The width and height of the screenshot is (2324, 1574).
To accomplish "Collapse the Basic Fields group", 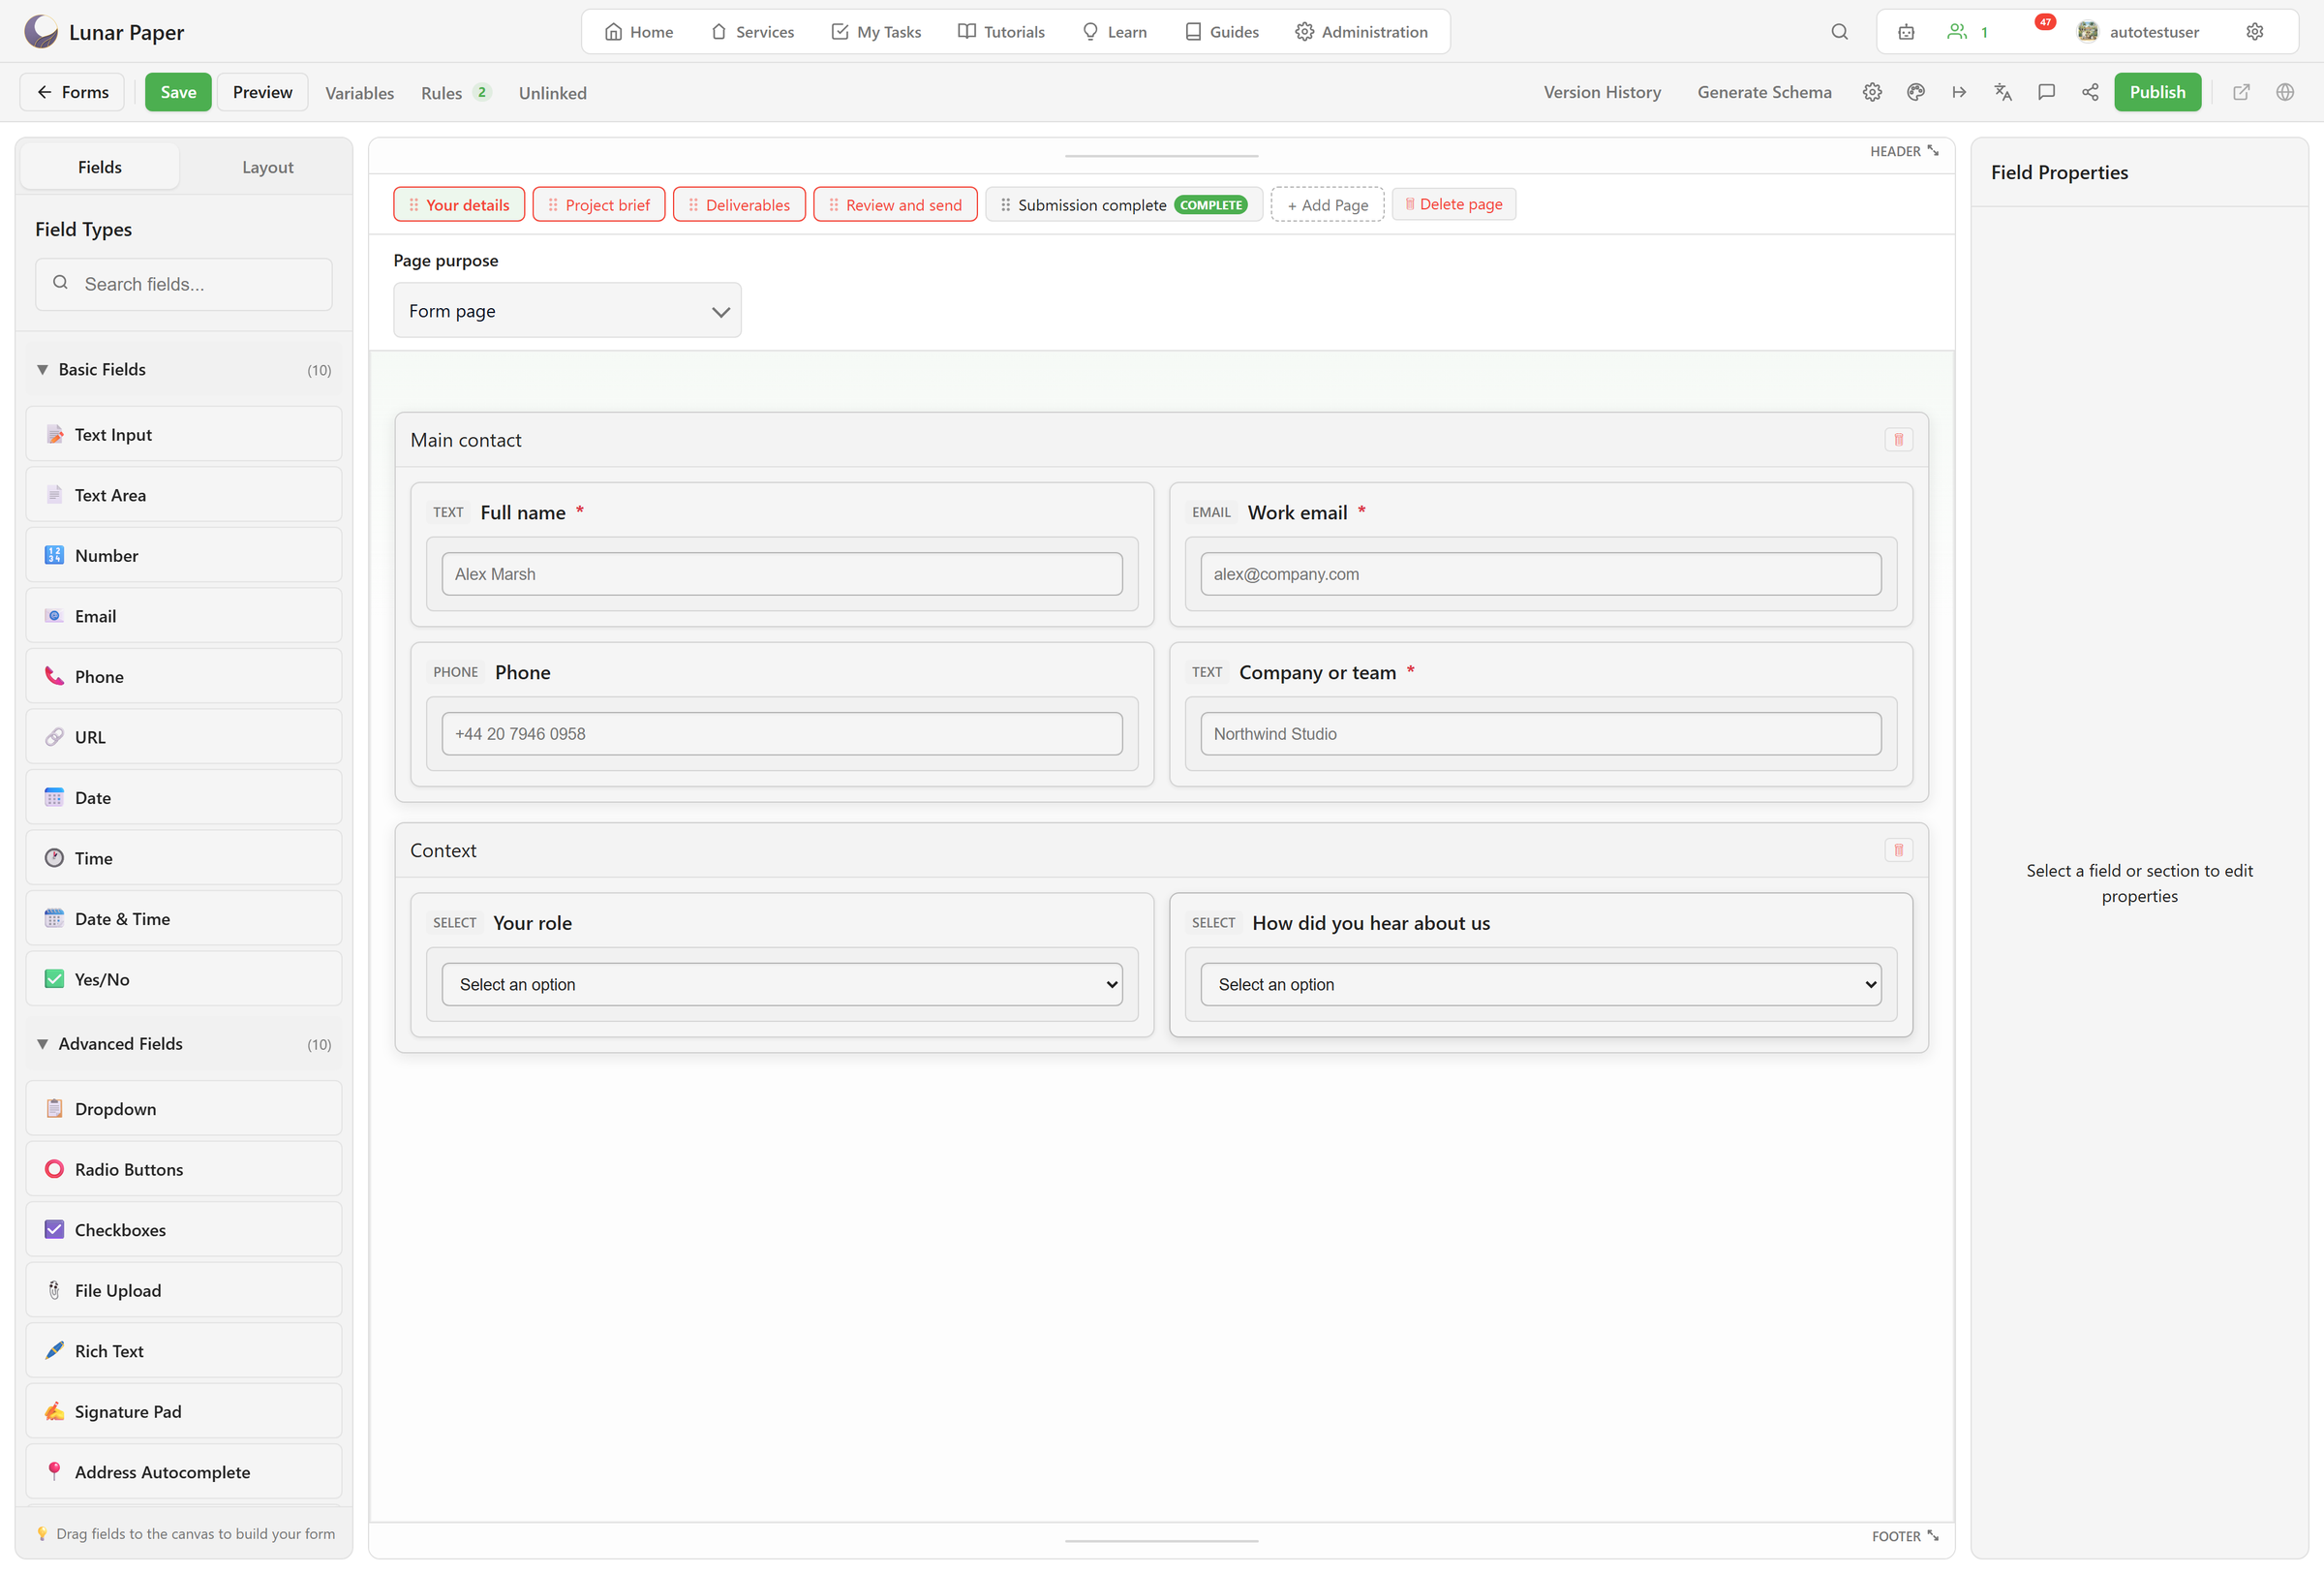I will coord(184,370).
